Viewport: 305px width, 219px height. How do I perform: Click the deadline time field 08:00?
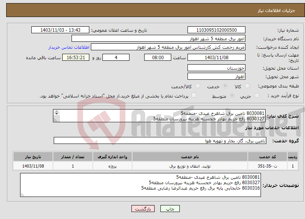tap(158, 57)
